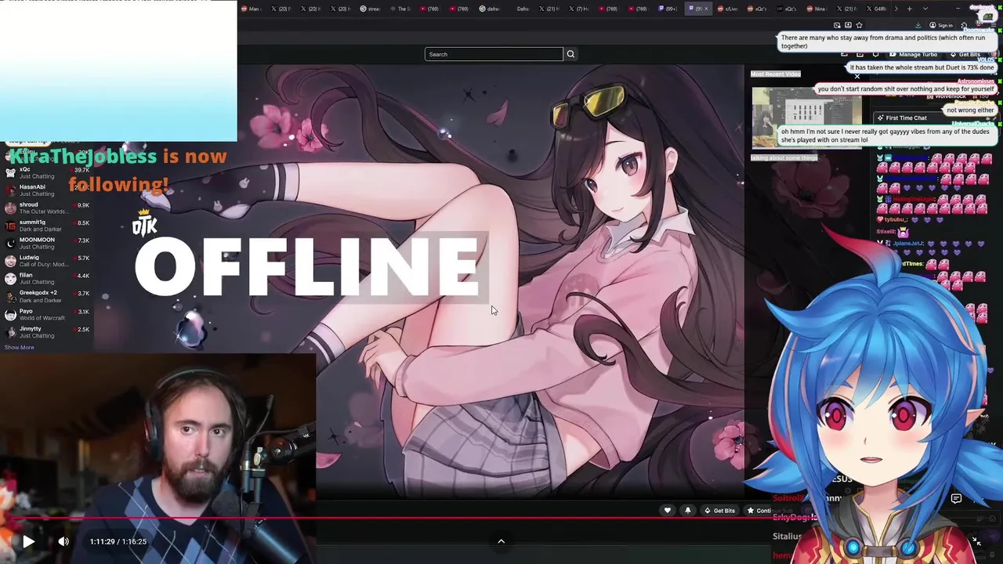The width and height of the screenshot is (1003, 564).
Task: Close the Most Recent Video panel
Action: pyautogui.click(x=857, y=76)
